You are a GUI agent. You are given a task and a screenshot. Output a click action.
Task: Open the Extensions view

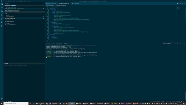(2, 19)
